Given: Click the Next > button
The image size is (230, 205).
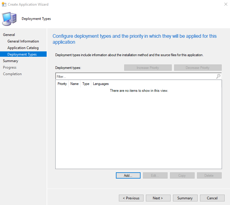Looking at the screenshot, I should point(158,198).
